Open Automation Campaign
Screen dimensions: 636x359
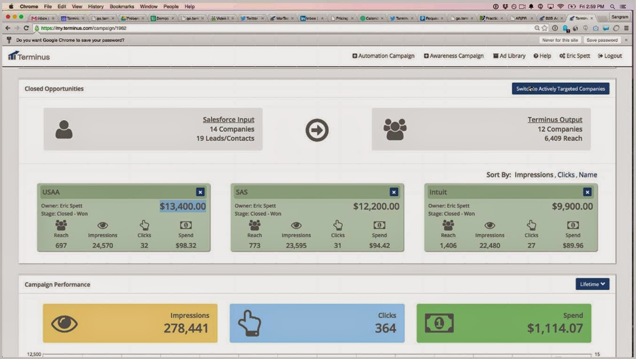(x=383, y=56)
